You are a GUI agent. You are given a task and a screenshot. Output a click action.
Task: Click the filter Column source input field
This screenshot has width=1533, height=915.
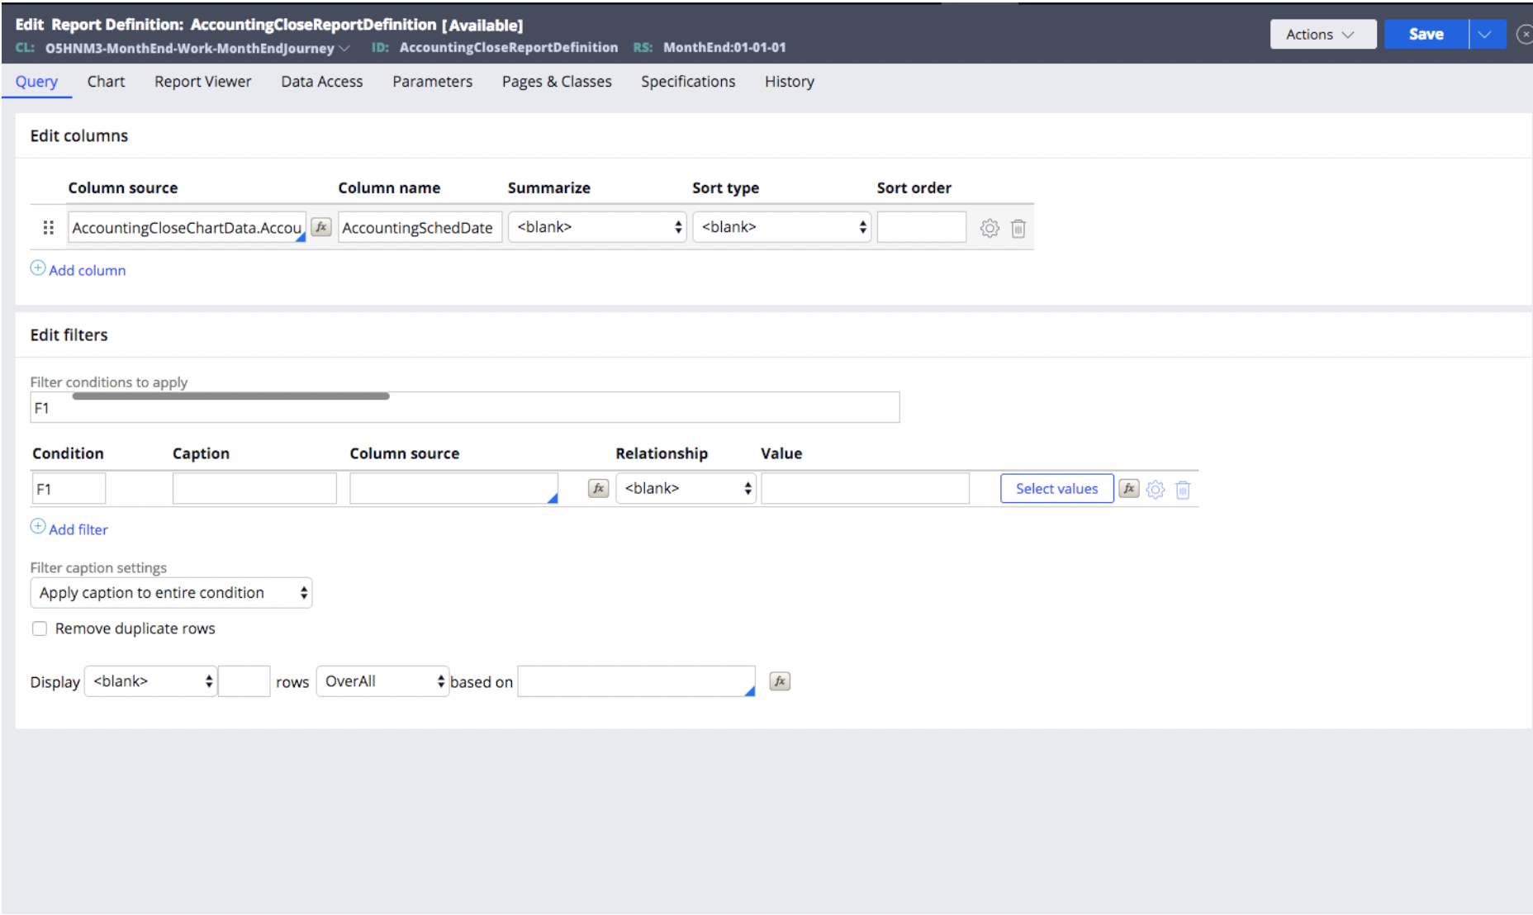pos(453,488)
